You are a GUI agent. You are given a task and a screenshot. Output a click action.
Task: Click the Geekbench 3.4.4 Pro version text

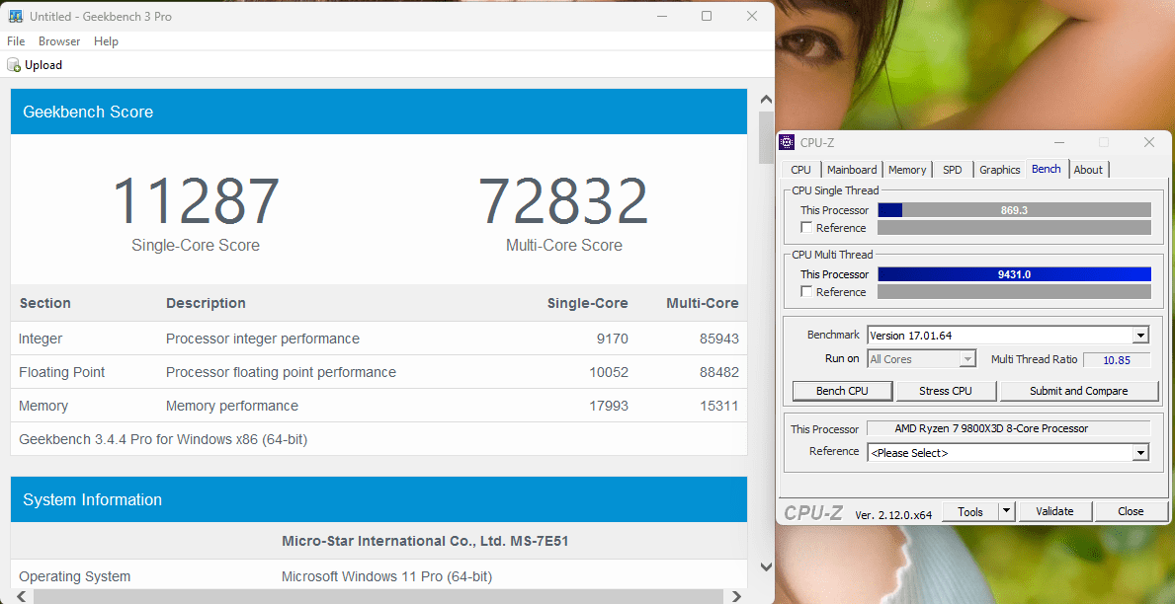pos(163,439)
